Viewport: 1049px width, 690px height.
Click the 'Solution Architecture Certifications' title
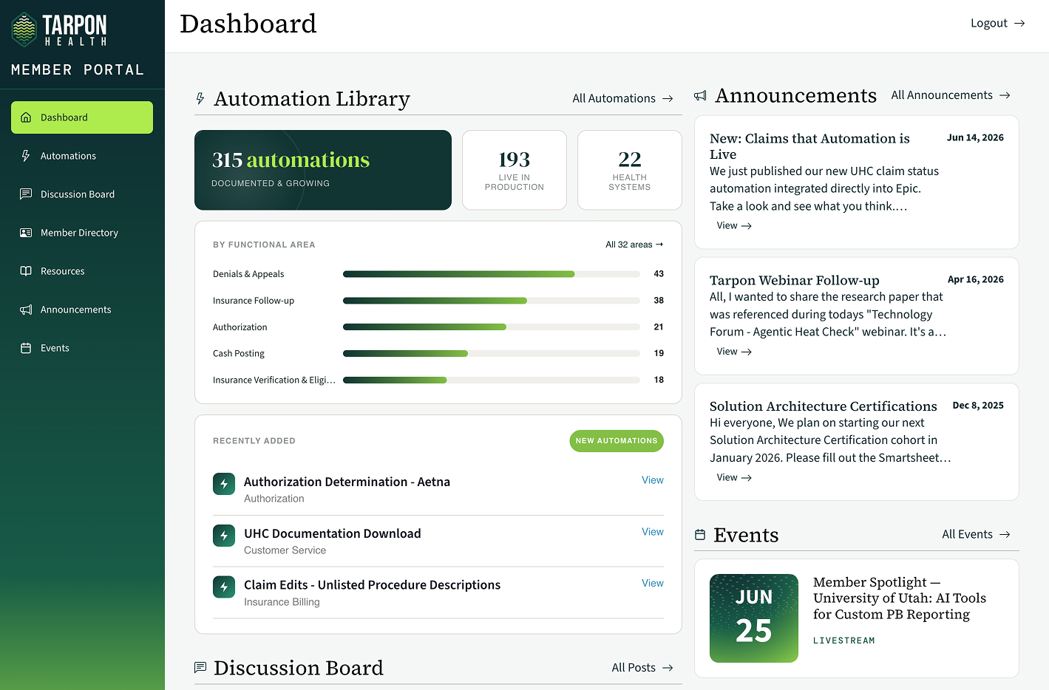(823, 406)
